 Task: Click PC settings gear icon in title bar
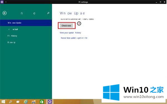point(2,2)
